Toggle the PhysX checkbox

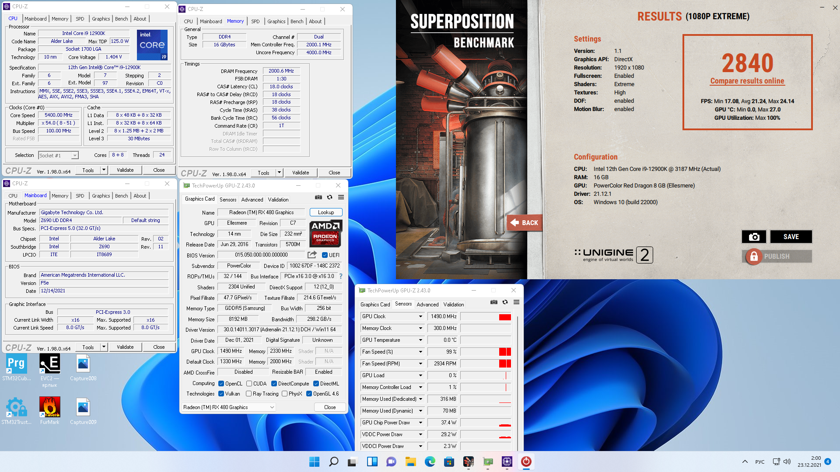[x=285, y=394]
